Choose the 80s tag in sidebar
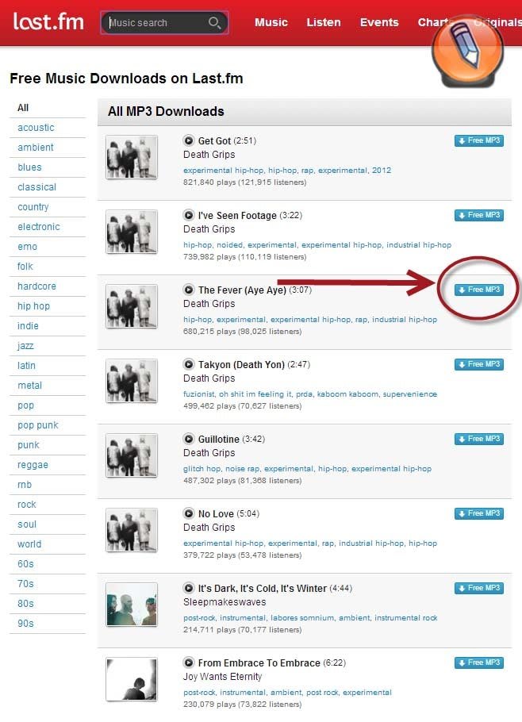The height and width of the screenshot is (722, 522). point(25,604)
